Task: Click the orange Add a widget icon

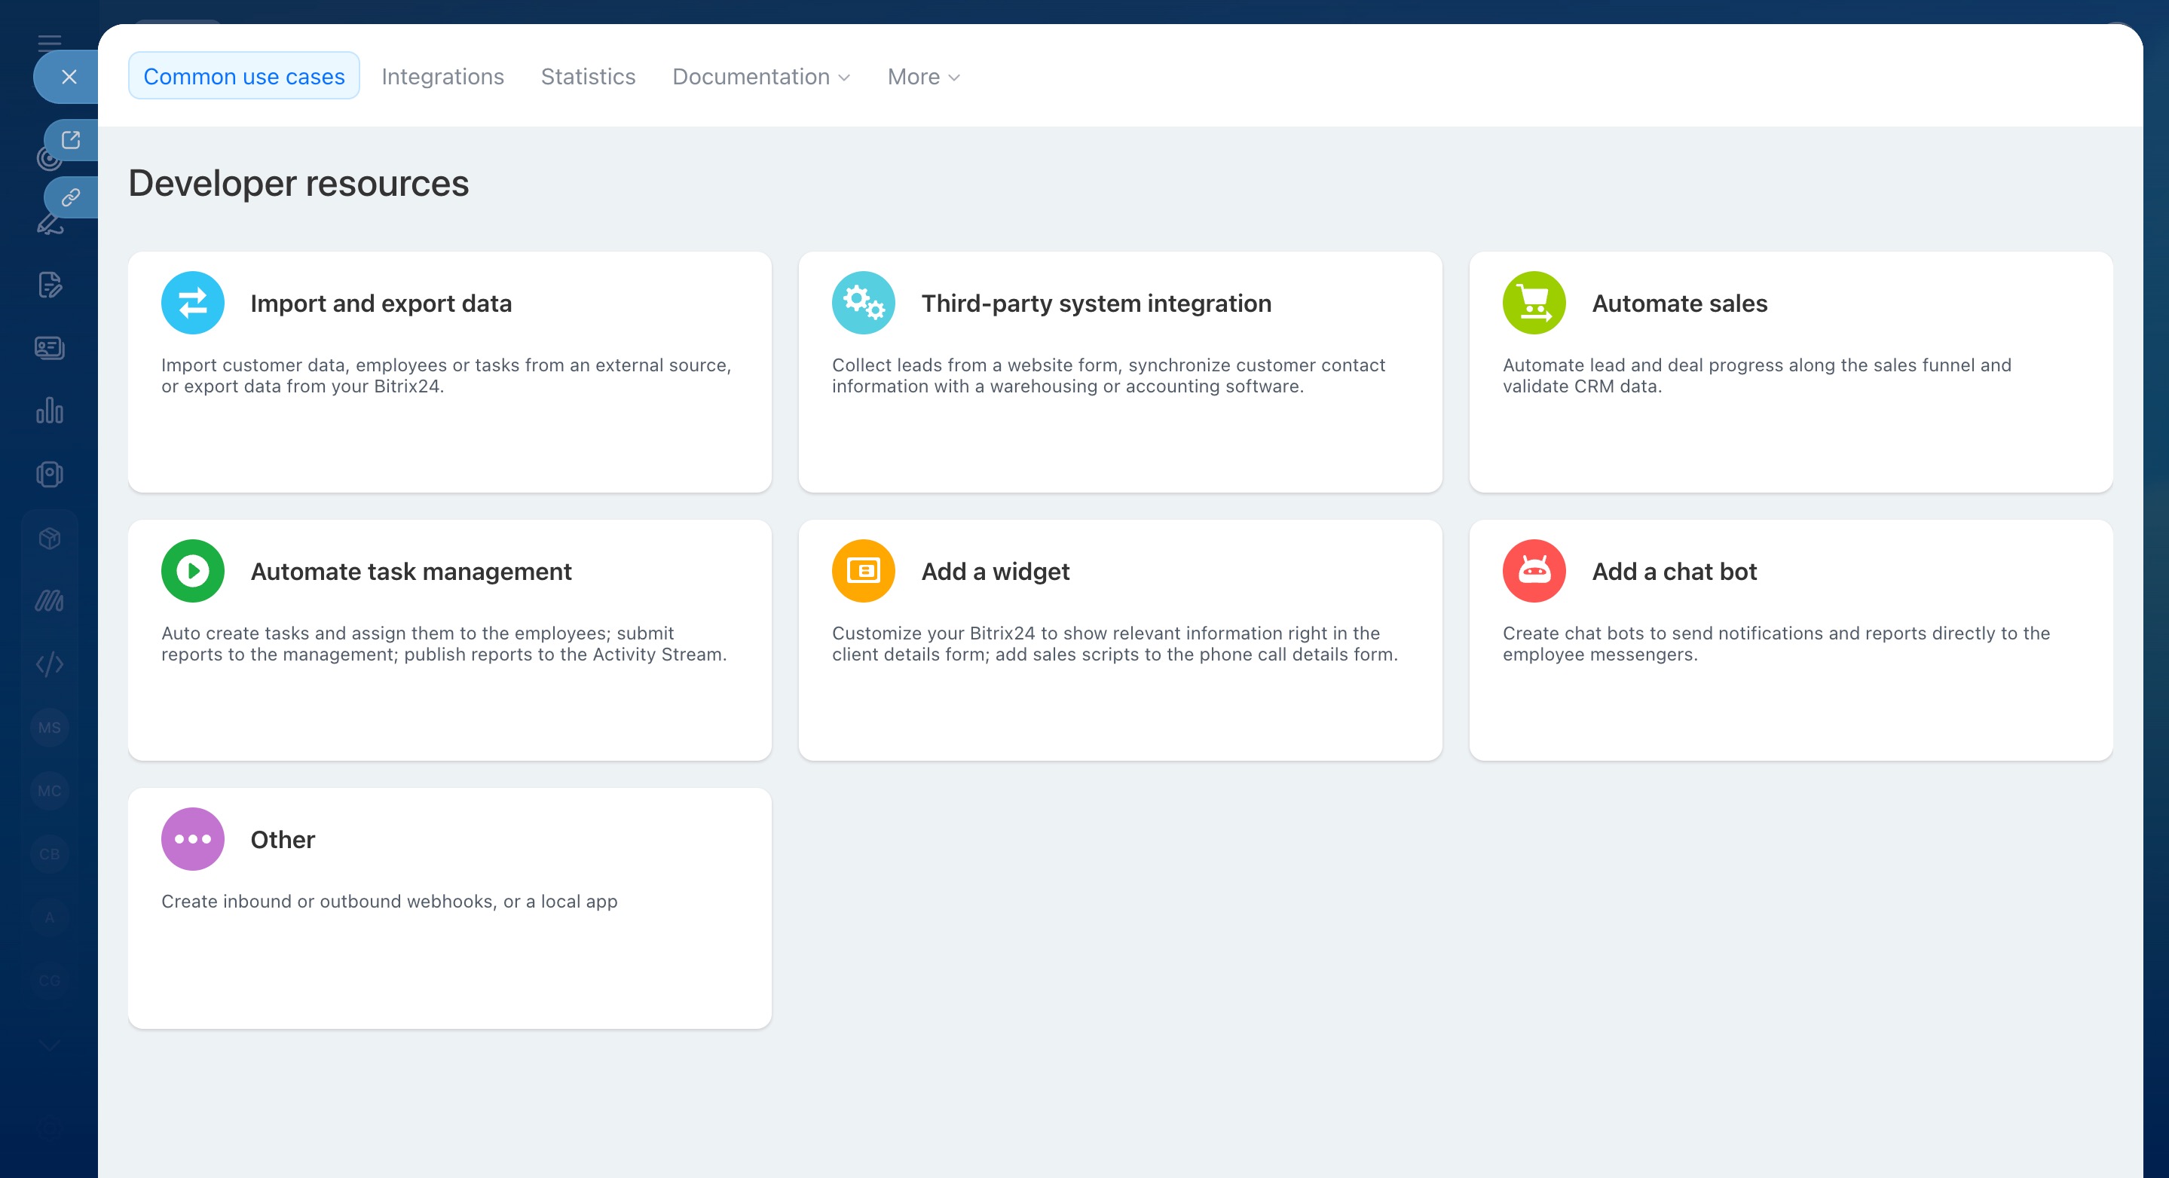Action: (863, 570)
